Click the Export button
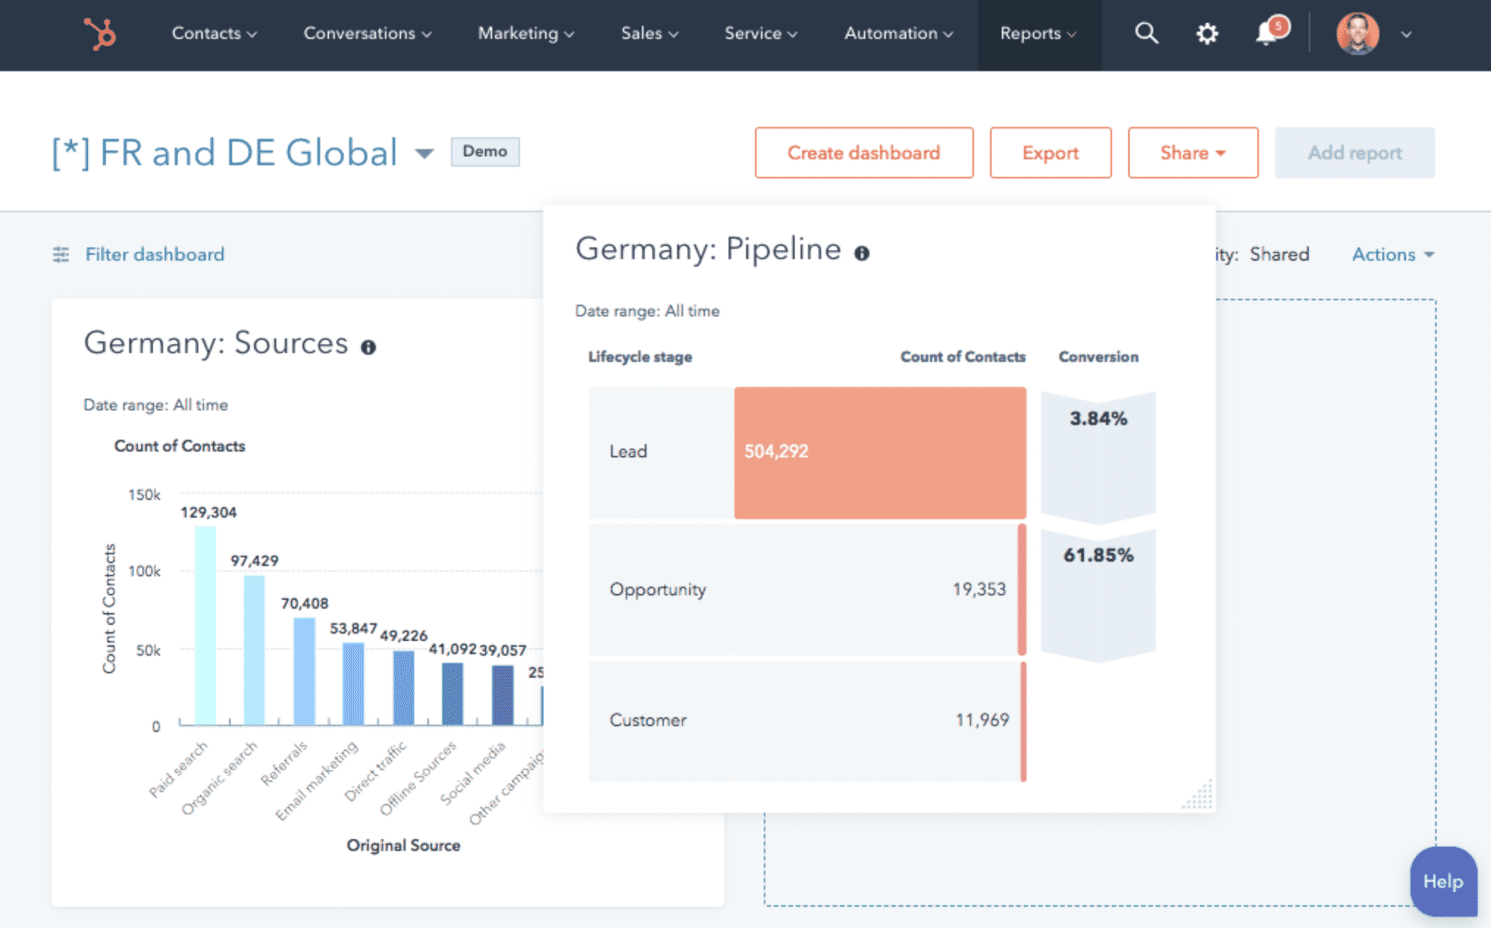Image resolution: width=1491 pixels, height=928 pixels. (1053, 152)
